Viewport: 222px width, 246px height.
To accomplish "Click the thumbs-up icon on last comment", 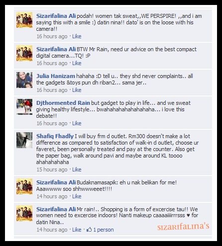I will pyautogui.click(x=89, y=229).
